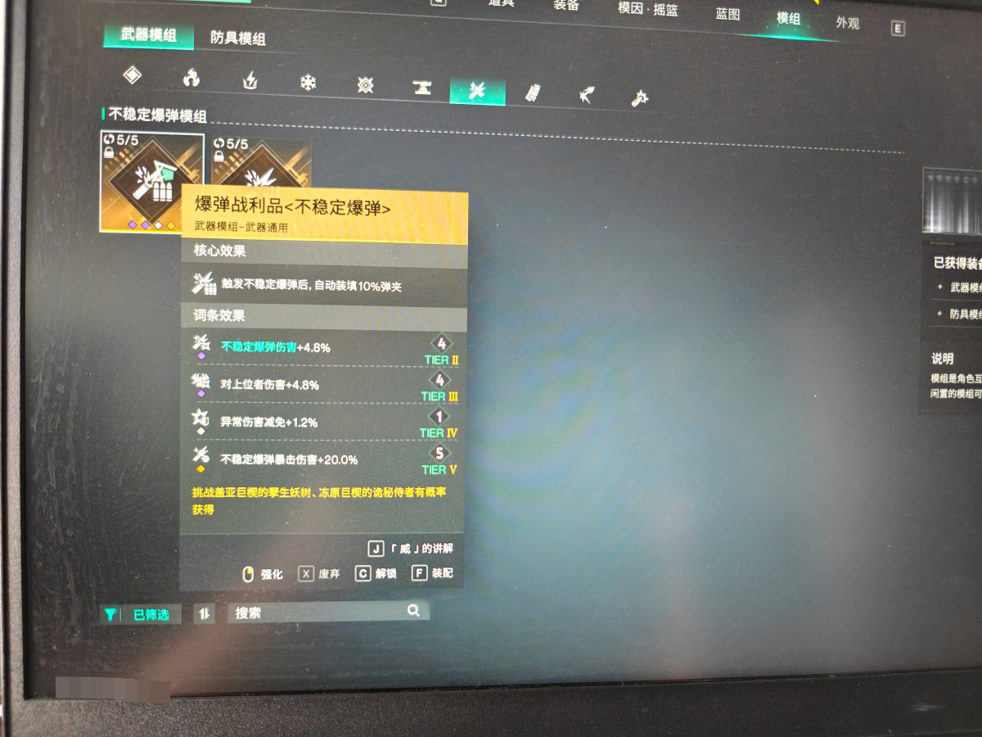The height and width of the screenshot is (737, 982).
Task: Click the 异常伤害减免+1.2% attribute row
Action: (322, 422)
